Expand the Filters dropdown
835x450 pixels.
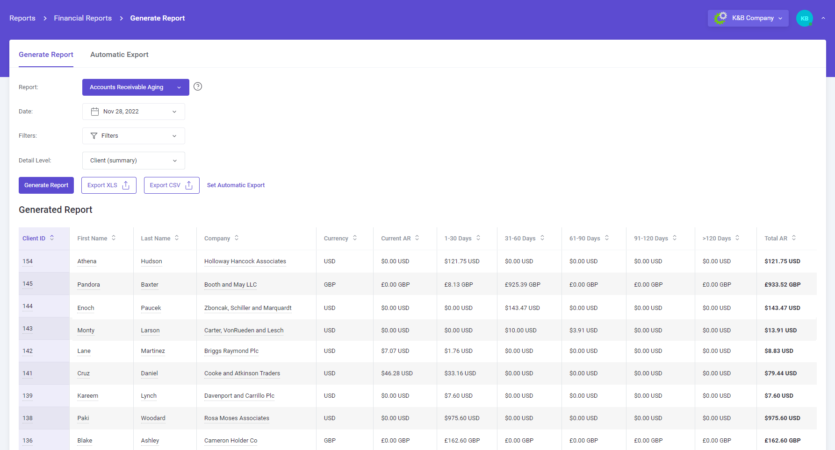click(x=134, y=136)
